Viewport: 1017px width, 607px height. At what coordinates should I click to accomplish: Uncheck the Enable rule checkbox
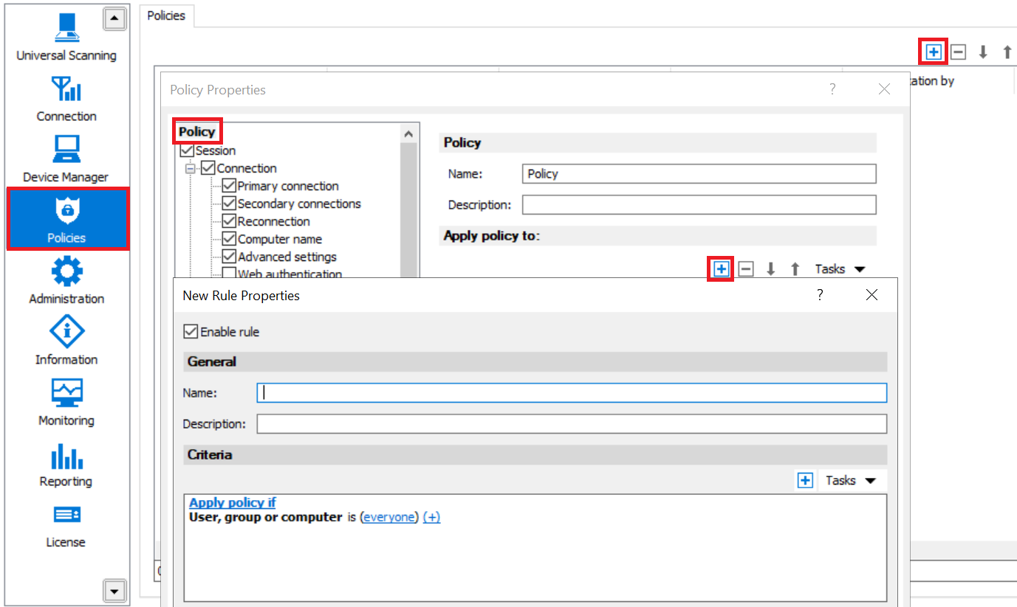(191, 332)
